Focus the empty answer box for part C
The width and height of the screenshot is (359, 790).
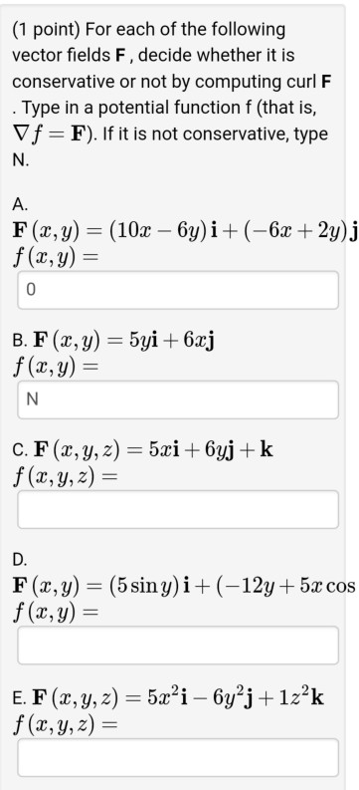point(178,509)
